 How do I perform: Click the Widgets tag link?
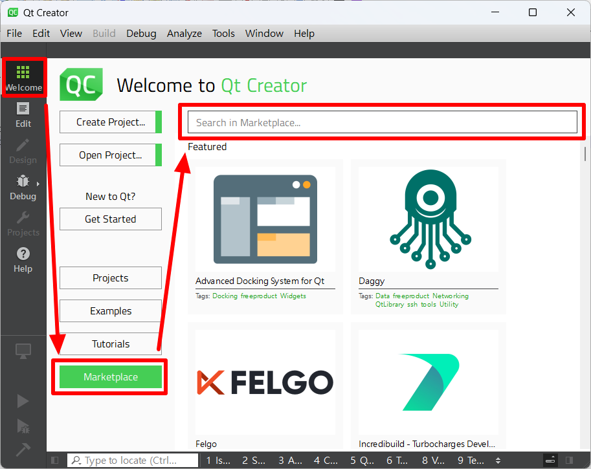[x=293, y=296]
